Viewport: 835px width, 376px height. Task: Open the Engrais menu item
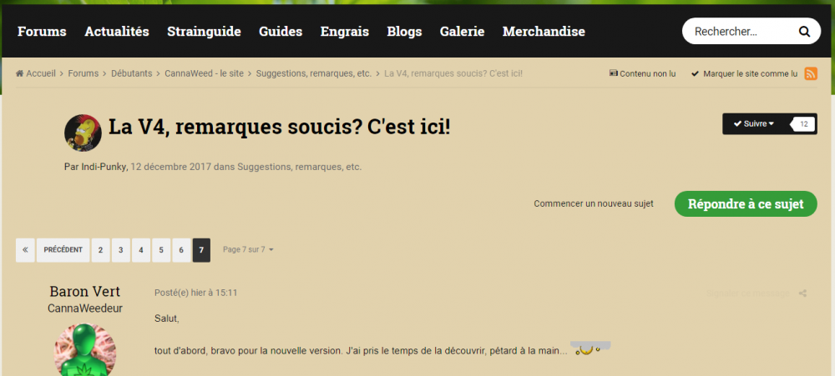click(x=345, y=32)
